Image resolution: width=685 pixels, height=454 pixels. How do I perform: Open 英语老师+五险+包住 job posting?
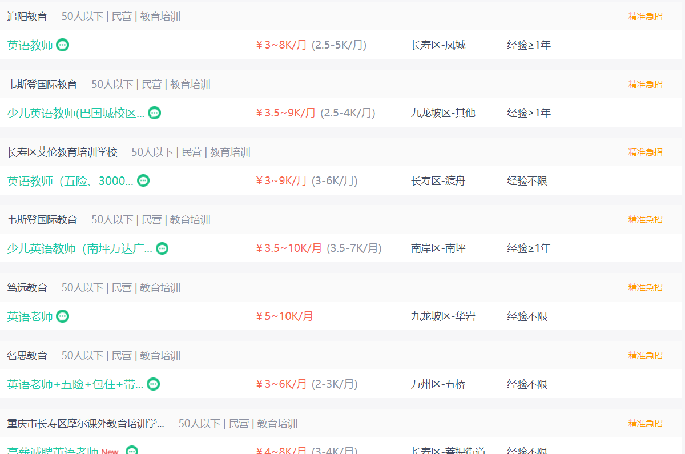(x=75, y=384)
